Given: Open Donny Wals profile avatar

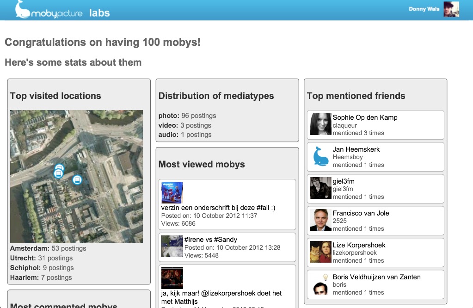Looking at the screenshot, I should [451, 9].
